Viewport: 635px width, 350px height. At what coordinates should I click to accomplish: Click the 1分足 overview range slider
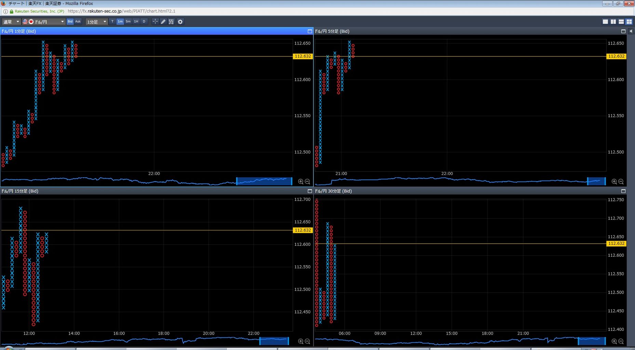(x=264, y=181)
